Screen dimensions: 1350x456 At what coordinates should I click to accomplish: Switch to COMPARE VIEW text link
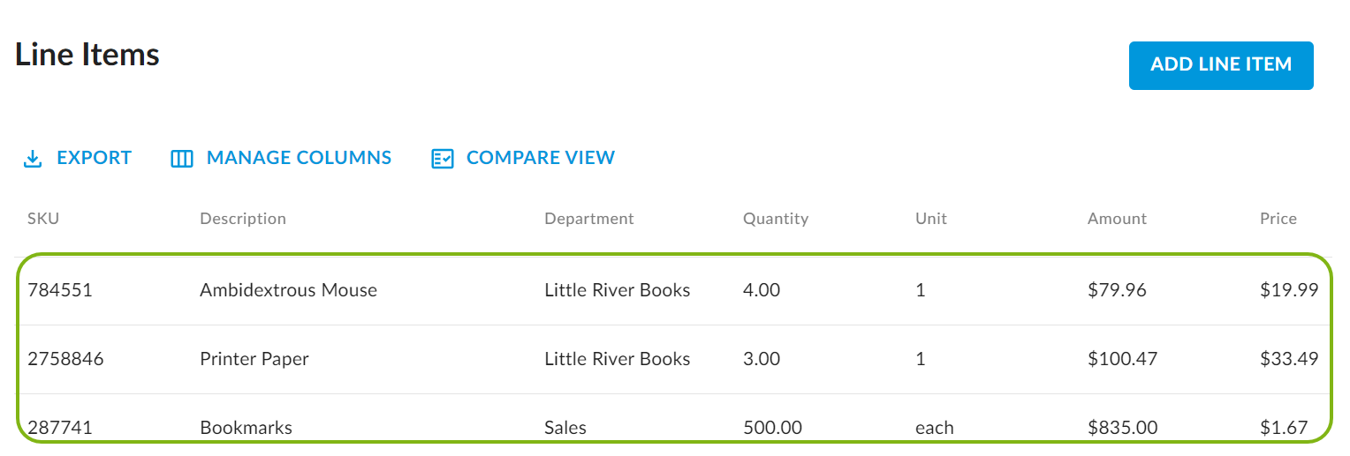540,158
